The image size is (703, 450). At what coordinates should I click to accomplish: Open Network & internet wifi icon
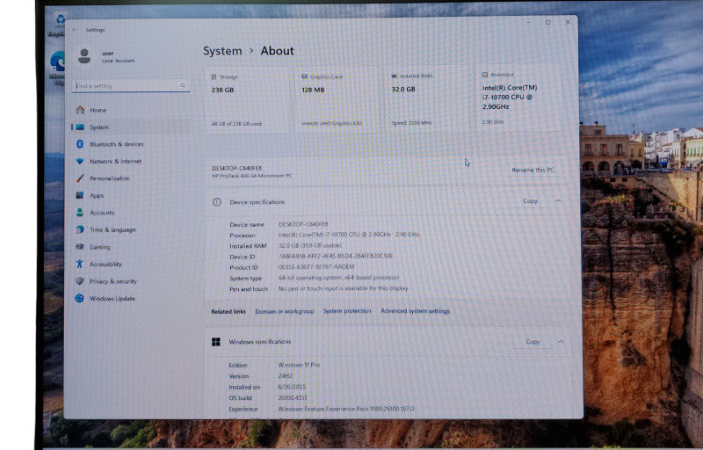coord(80,161)
